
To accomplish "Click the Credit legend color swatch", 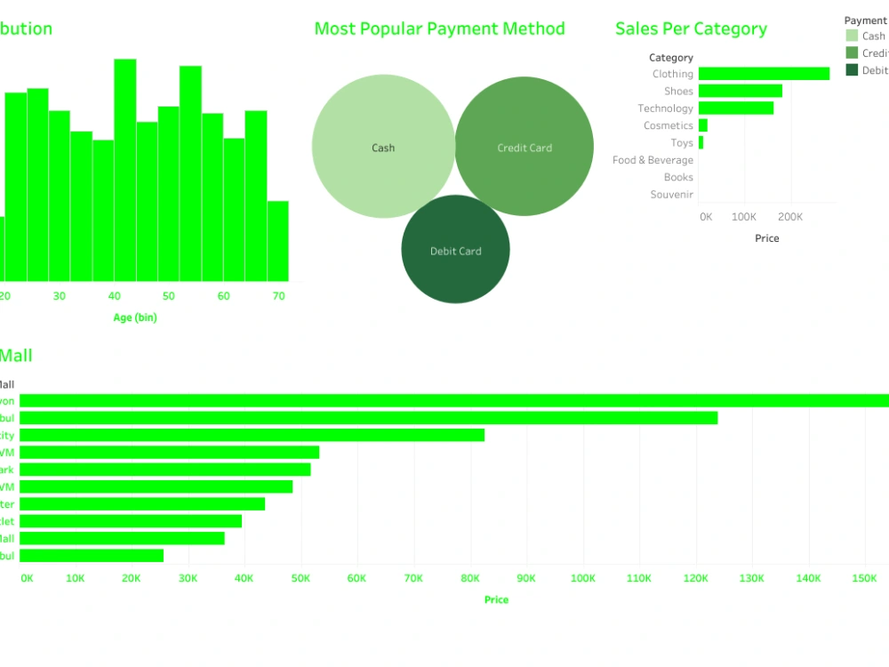I will [851, 52].
